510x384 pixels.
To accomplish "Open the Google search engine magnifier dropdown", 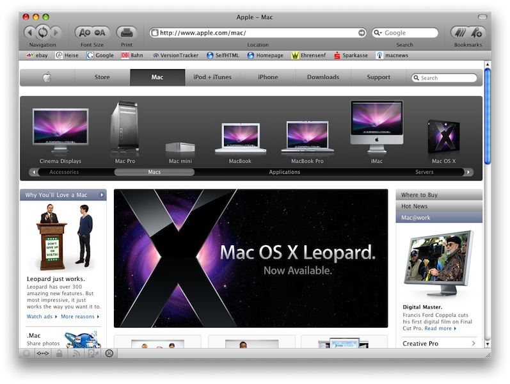I will tap(378, 33).
